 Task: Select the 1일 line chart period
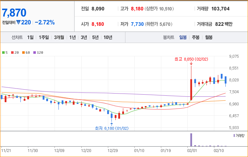click(30, 38)
